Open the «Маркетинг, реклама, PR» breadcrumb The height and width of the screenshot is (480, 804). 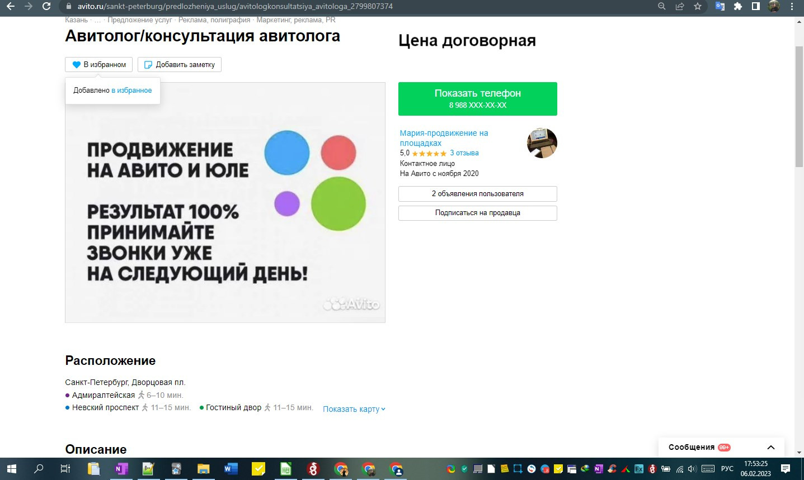click(296, 20)
